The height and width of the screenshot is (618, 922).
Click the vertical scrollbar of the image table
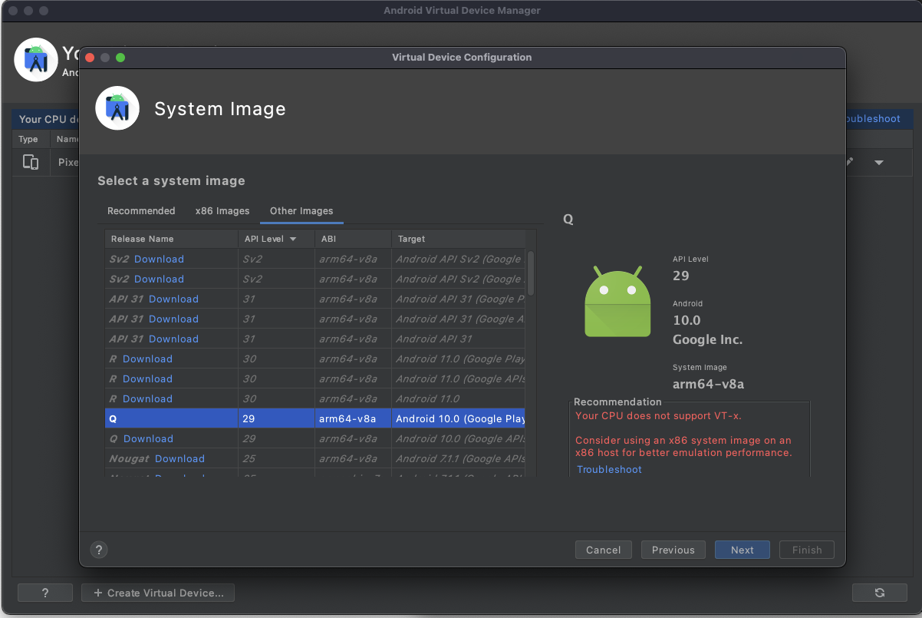[x=531, y=273]
